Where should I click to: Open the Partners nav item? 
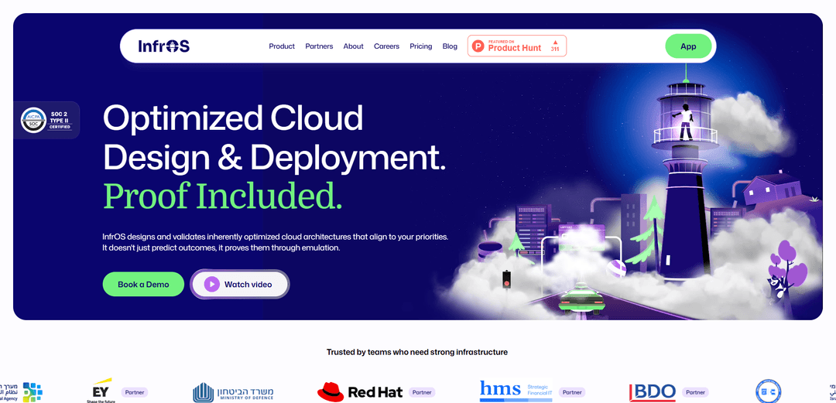319,46
